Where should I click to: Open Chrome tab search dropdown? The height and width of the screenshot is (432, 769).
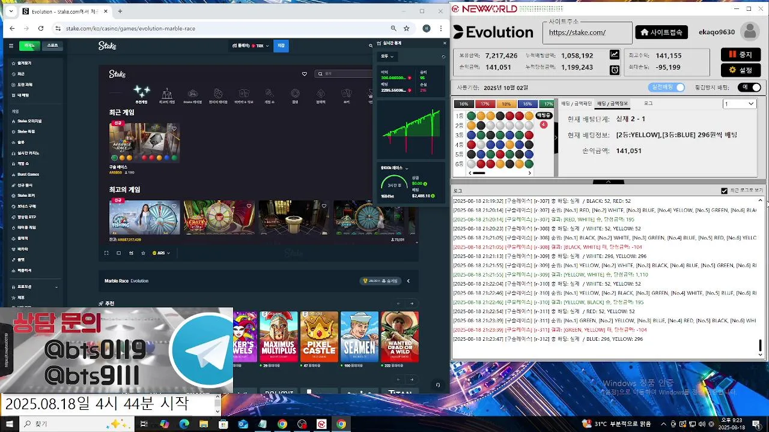[10, 11]
